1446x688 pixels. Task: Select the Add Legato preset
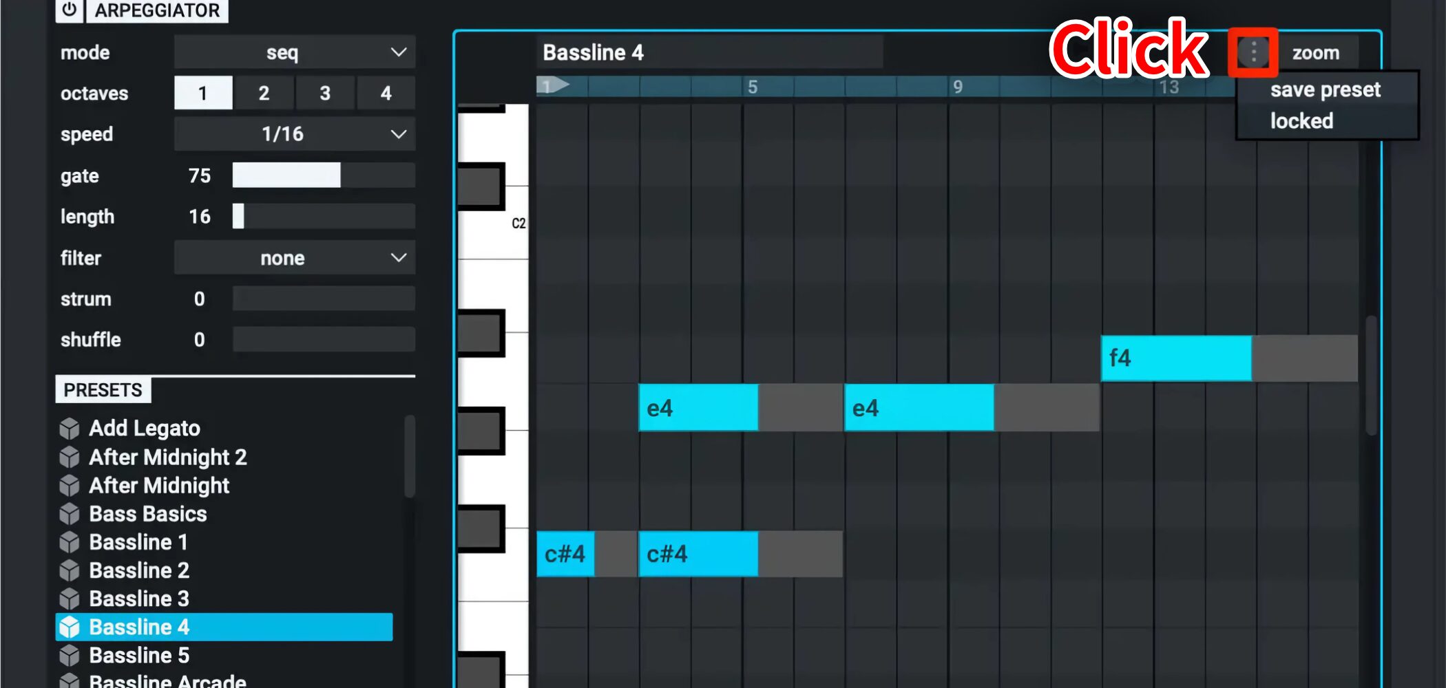(x=224, y=429)
